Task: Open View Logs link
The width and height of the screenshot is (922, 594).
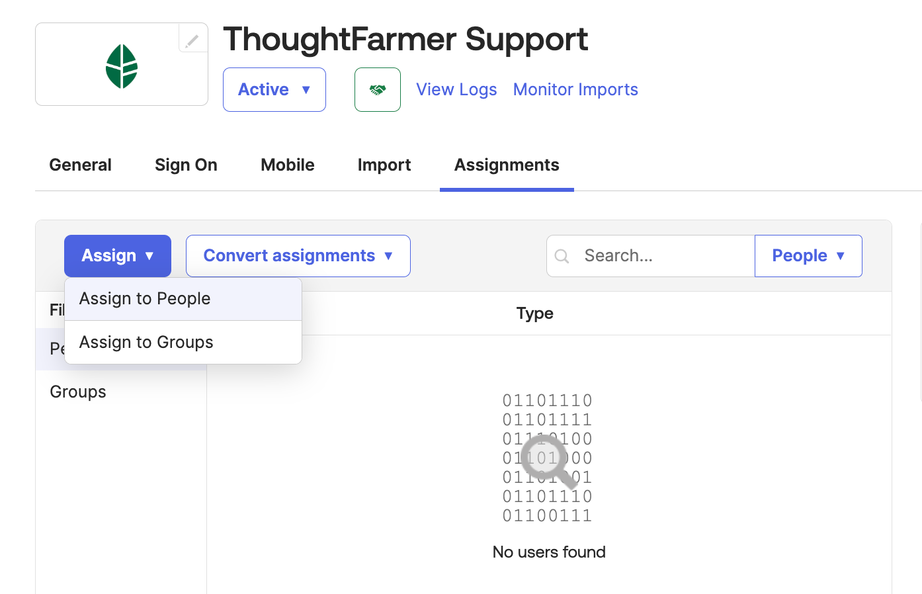Action: 456,89
